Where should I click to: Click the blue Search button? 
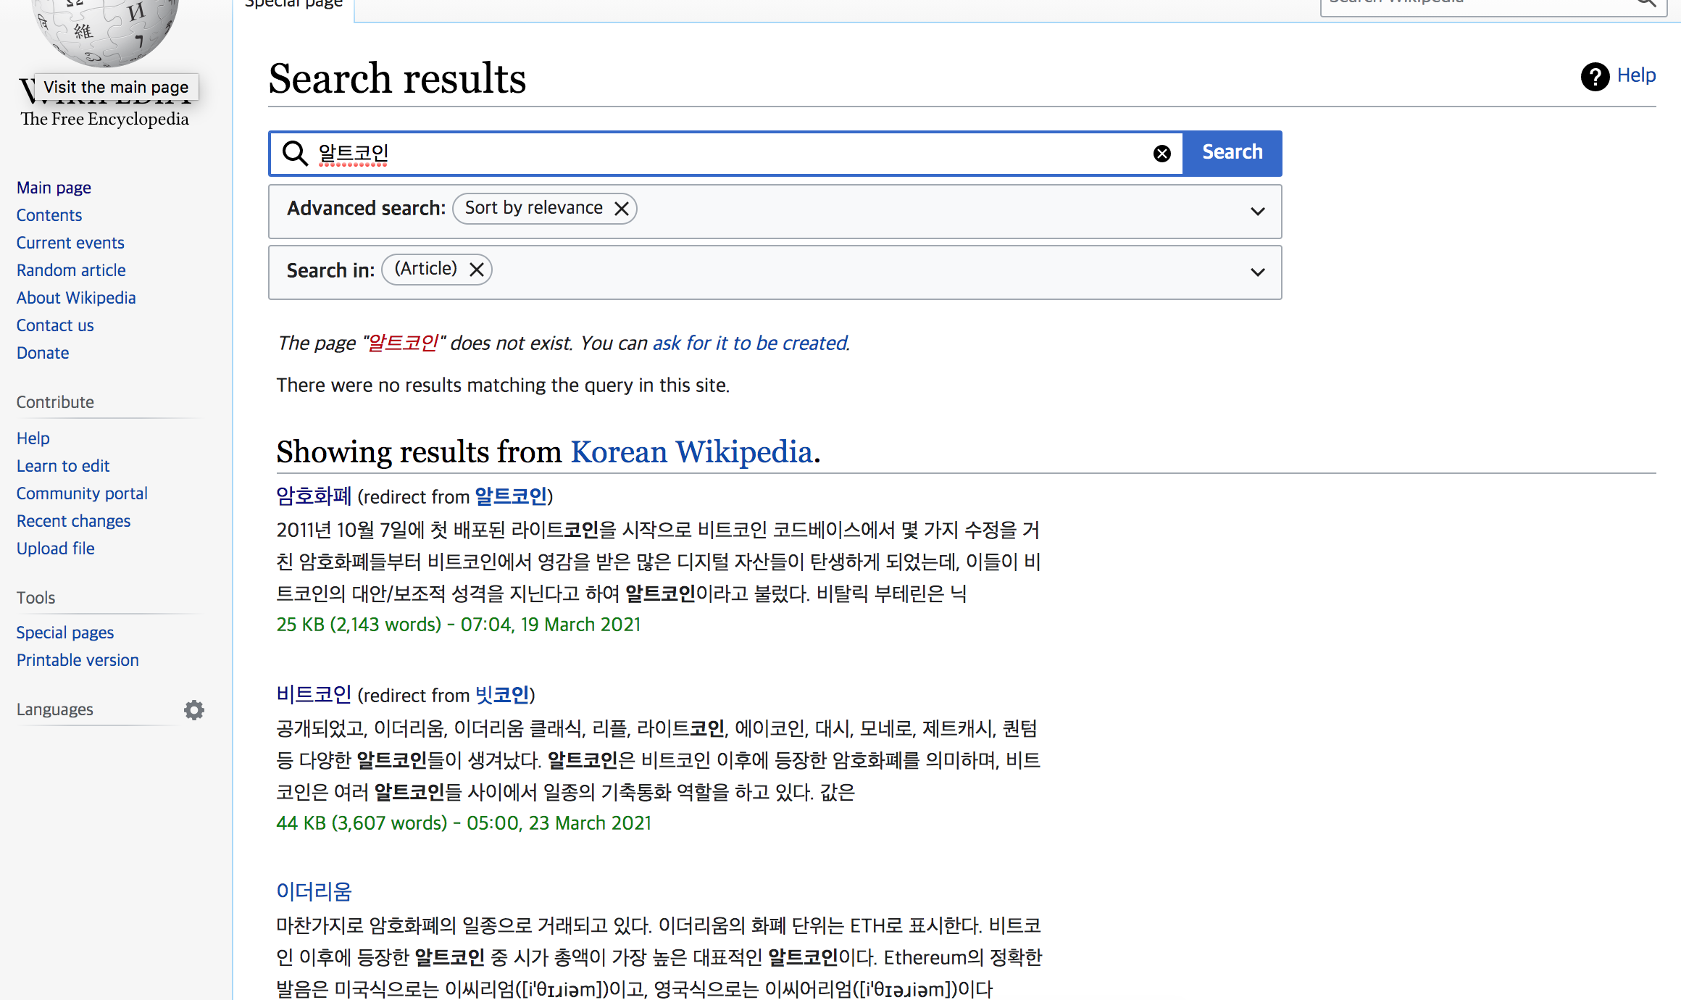pos(1232,153)
